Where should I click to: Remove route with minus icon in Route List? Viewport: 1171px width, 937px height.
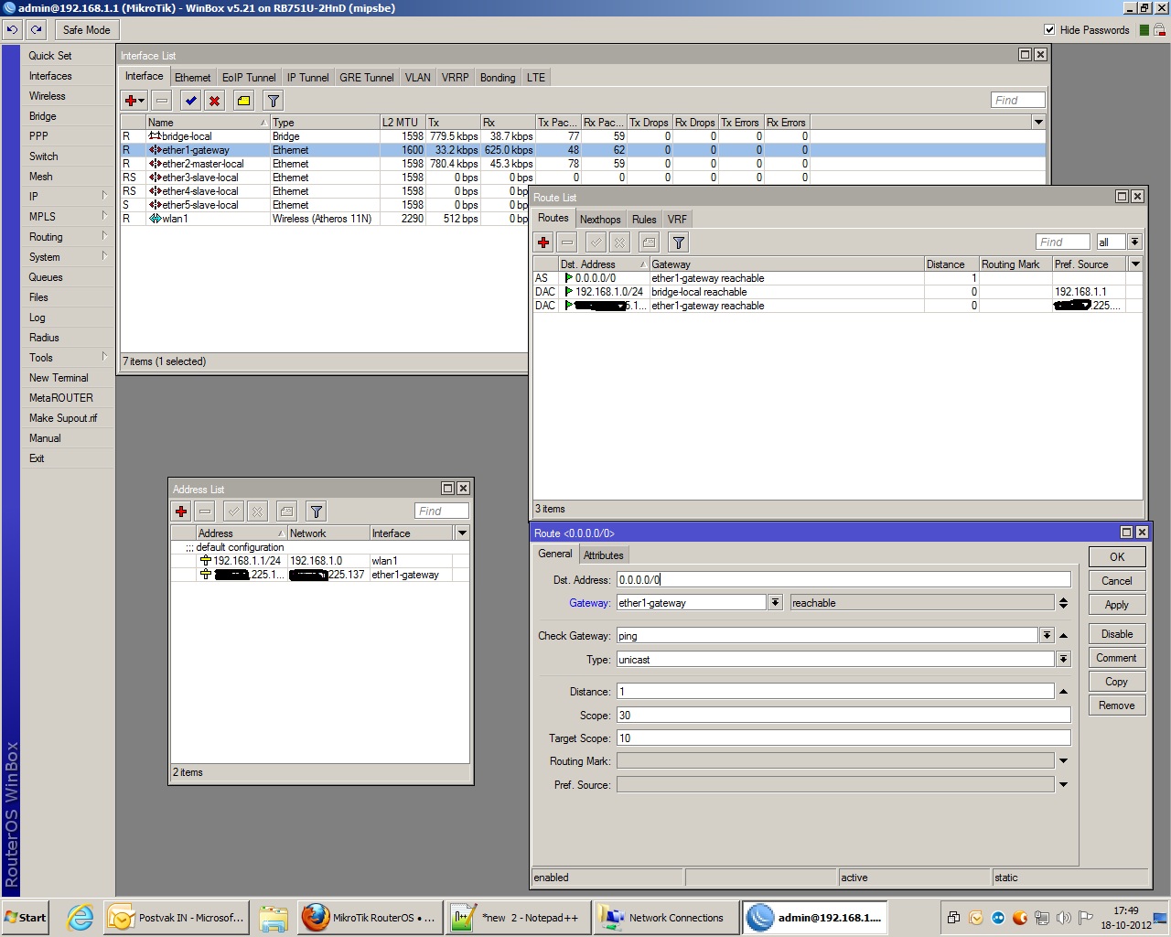(567, 242)
